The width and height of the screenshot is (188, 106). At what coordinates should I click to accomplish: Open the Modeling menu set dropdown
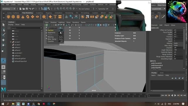[9, 9]
